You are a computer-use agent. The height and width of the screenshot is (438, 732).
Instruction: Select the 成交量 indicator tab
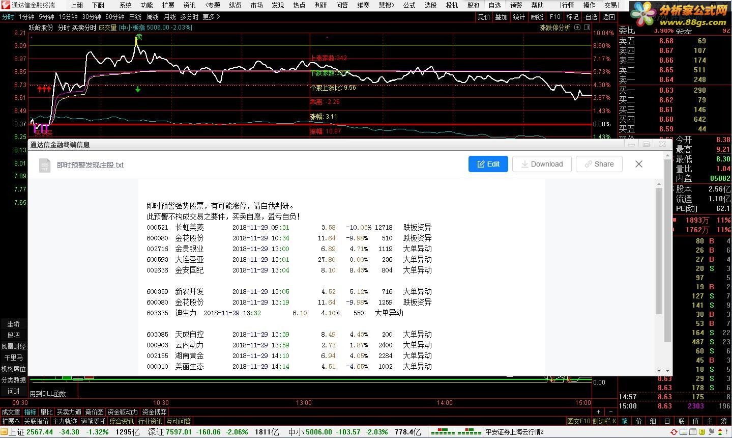tap(11, 412)
